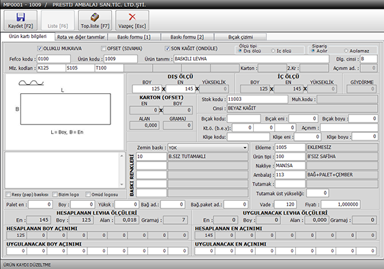384x269 pixels.
Task: Click Stok kodu field 11003
Action: [257, 99]
